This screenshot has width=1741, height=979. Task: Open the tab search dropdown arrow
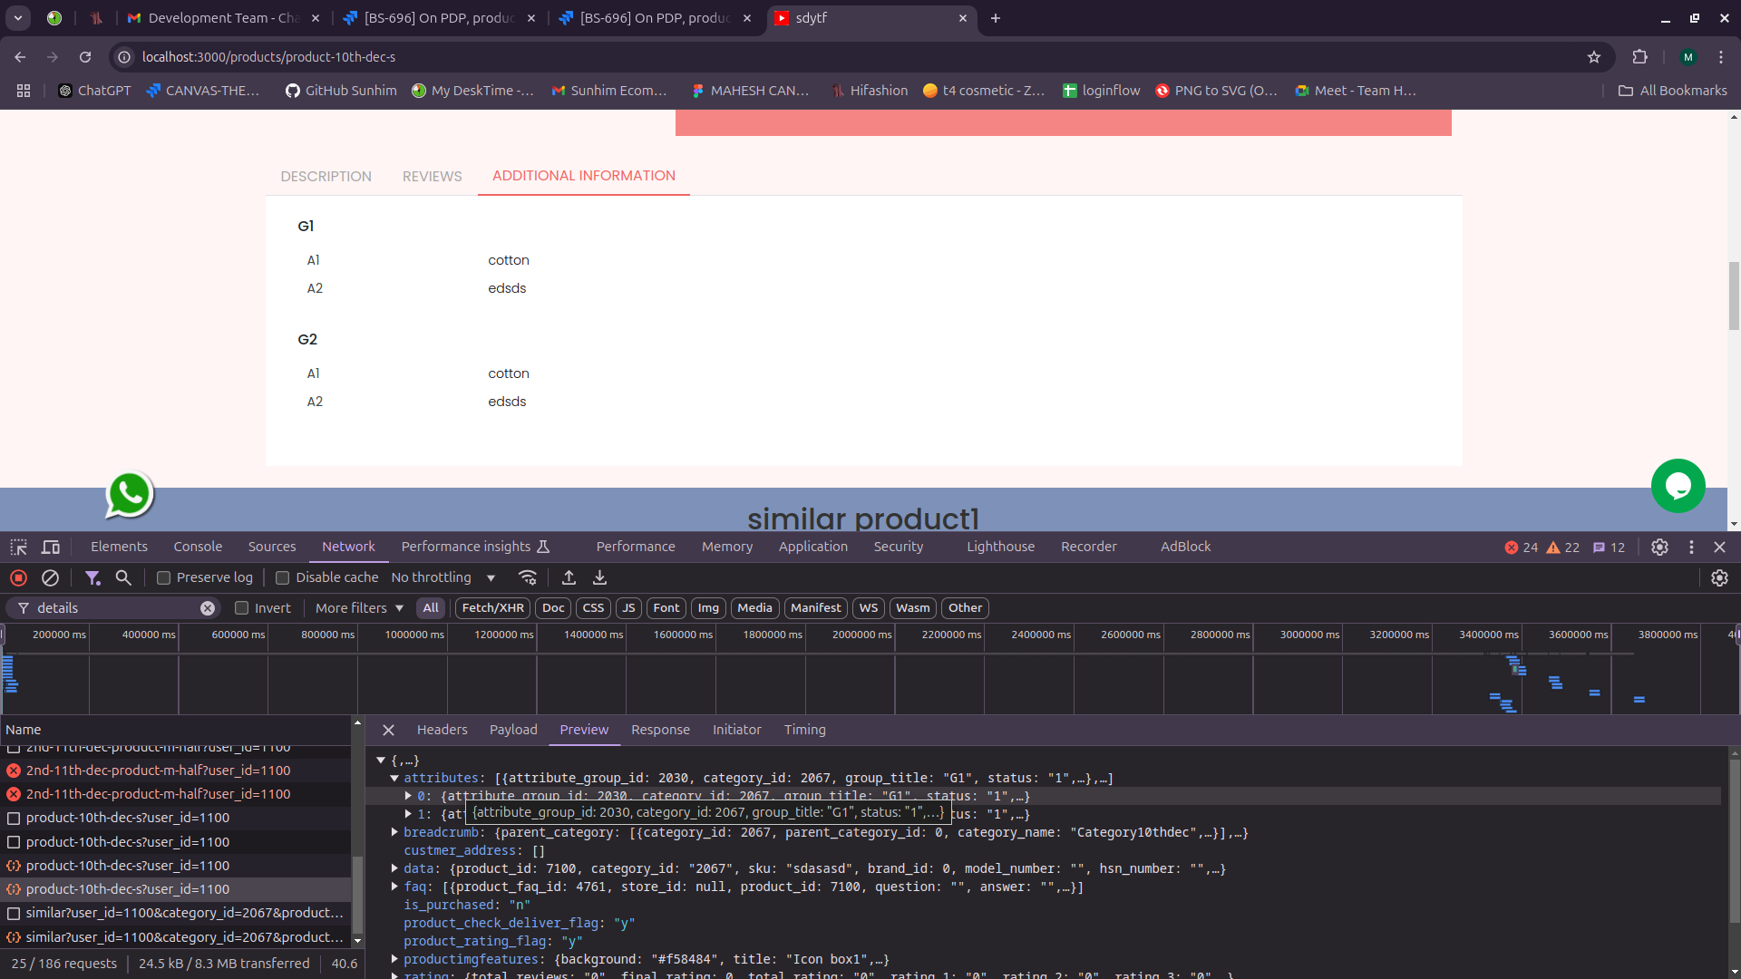click(18, 18)
